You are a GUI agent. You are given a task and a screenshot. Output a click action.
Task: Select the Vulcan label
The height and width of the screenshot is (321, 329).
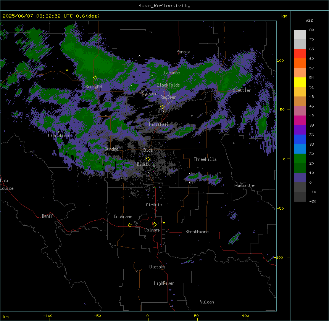point(207,302)
